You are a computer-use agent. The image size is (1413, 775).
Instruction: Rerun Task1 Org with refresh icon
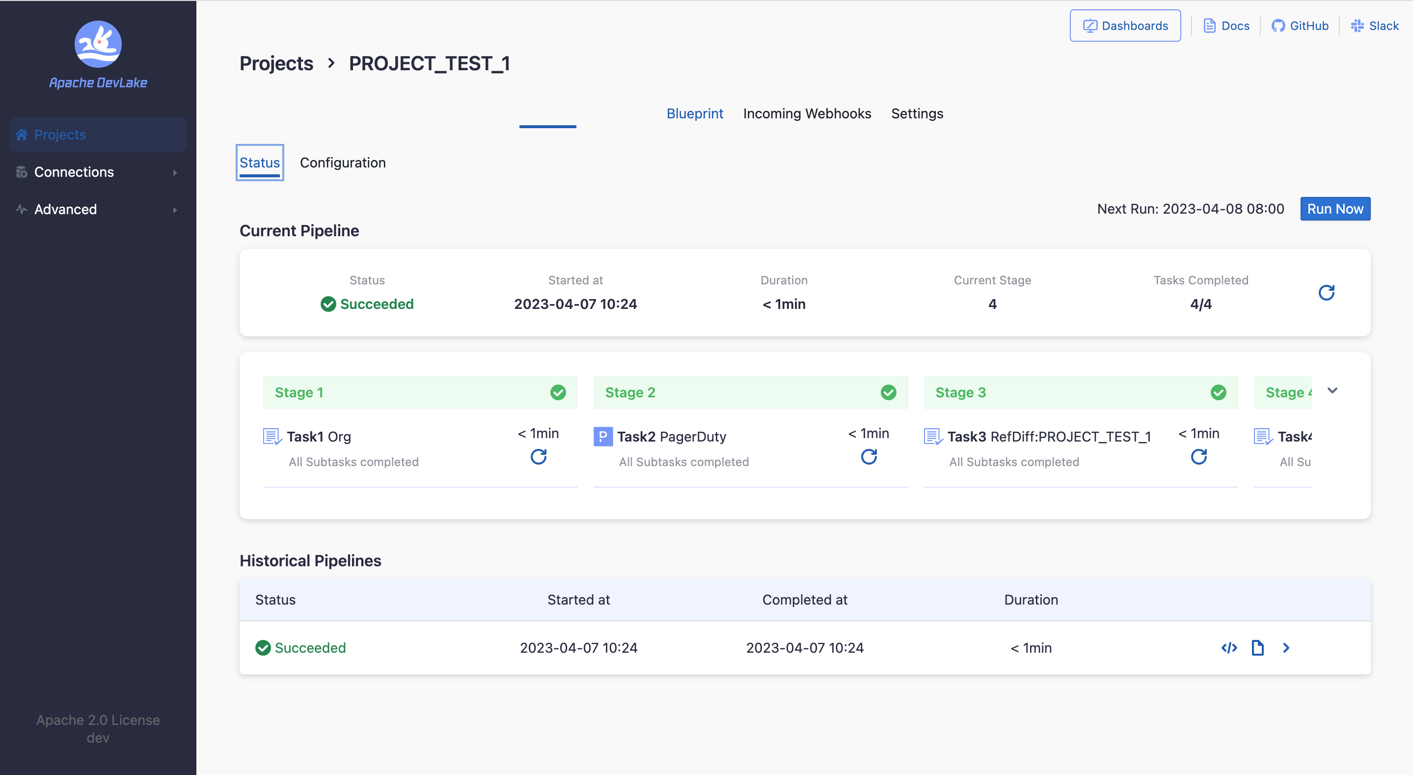(x=538, y=457)
